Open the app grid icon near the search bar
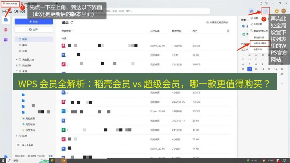The image size is (290, 163). [x=251, y=11]
